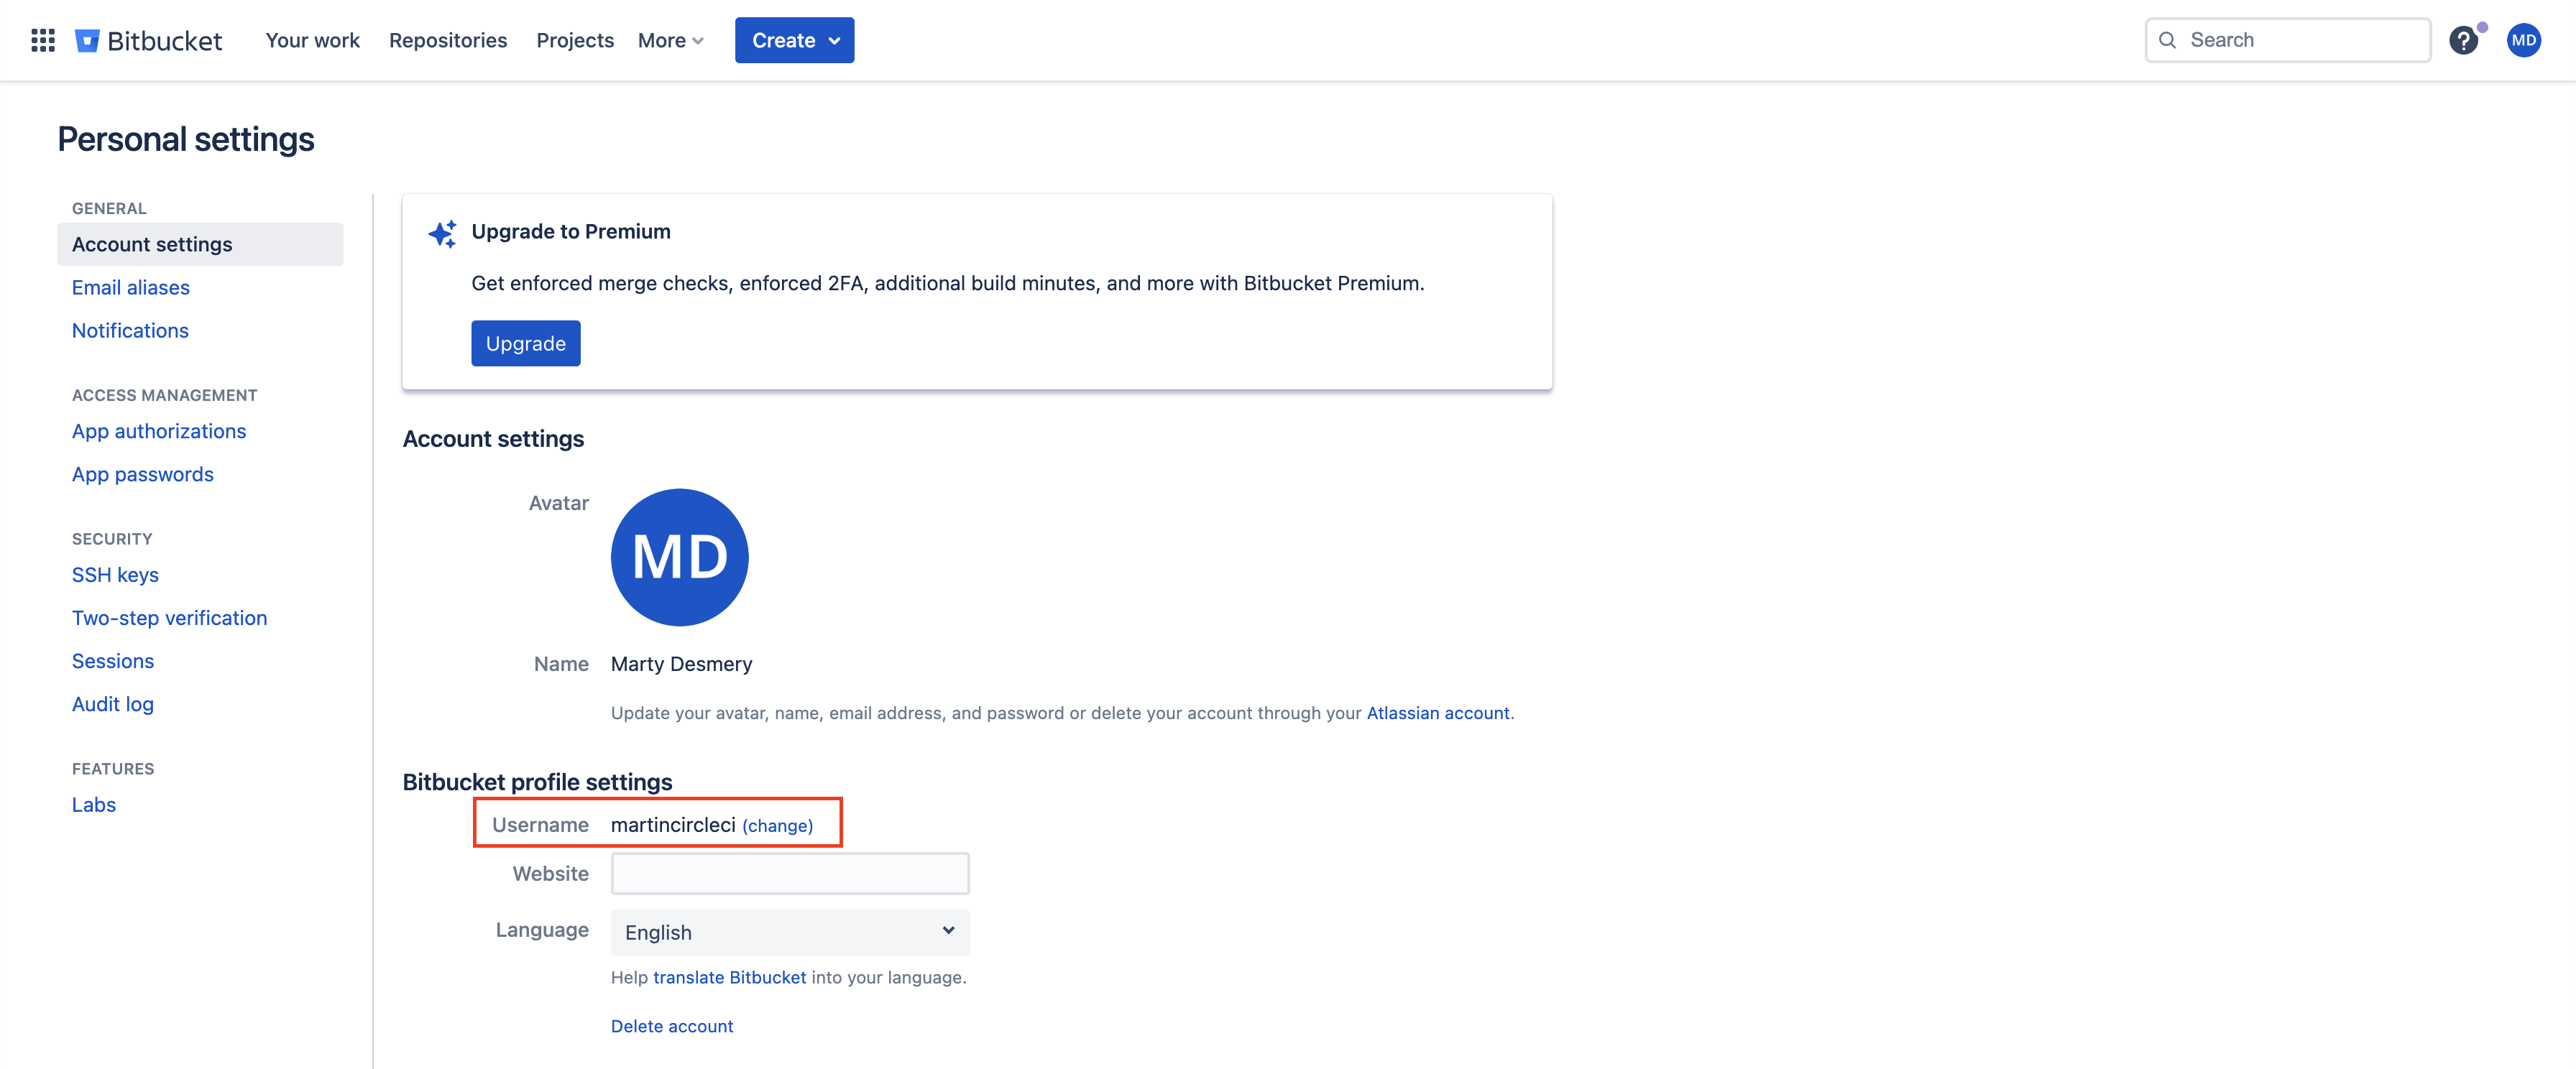Open the help question mark menu
The image size is (2576, 1069).
pyautogui.click(x=2464, y=40)
